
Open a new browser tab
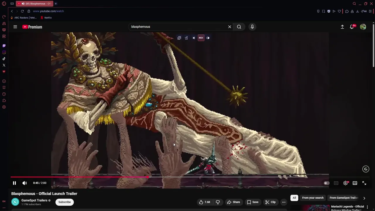[56, 4]
